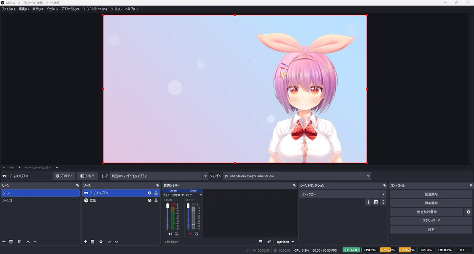The width and height of the screenshot is (474, 254).
Task: Click the 録画開始 button
Action: point(431,203)
